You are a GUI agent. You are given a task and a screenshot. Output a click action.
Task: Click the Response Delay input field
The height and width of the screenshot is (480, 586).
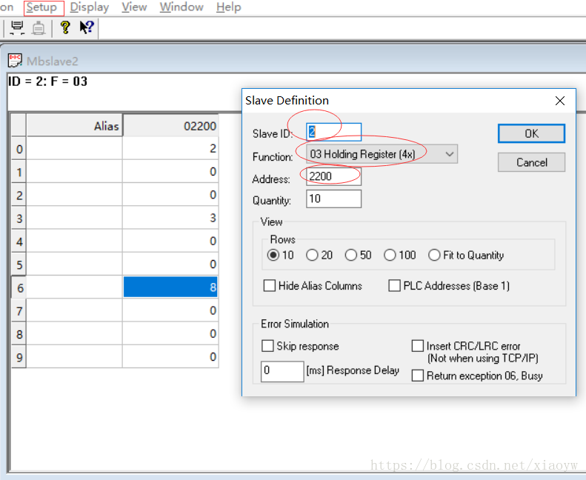pyautogui.click(x=282, y=371)
